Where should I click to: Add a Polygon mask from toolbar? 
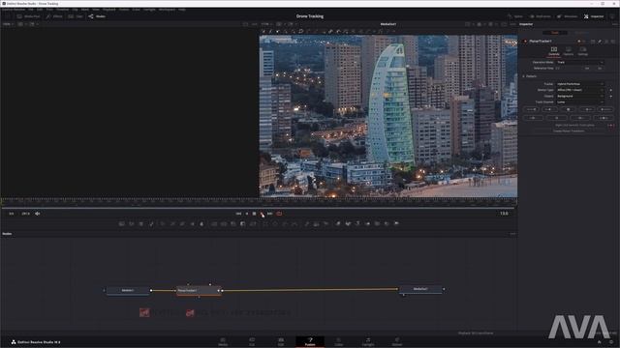[285, 223]
